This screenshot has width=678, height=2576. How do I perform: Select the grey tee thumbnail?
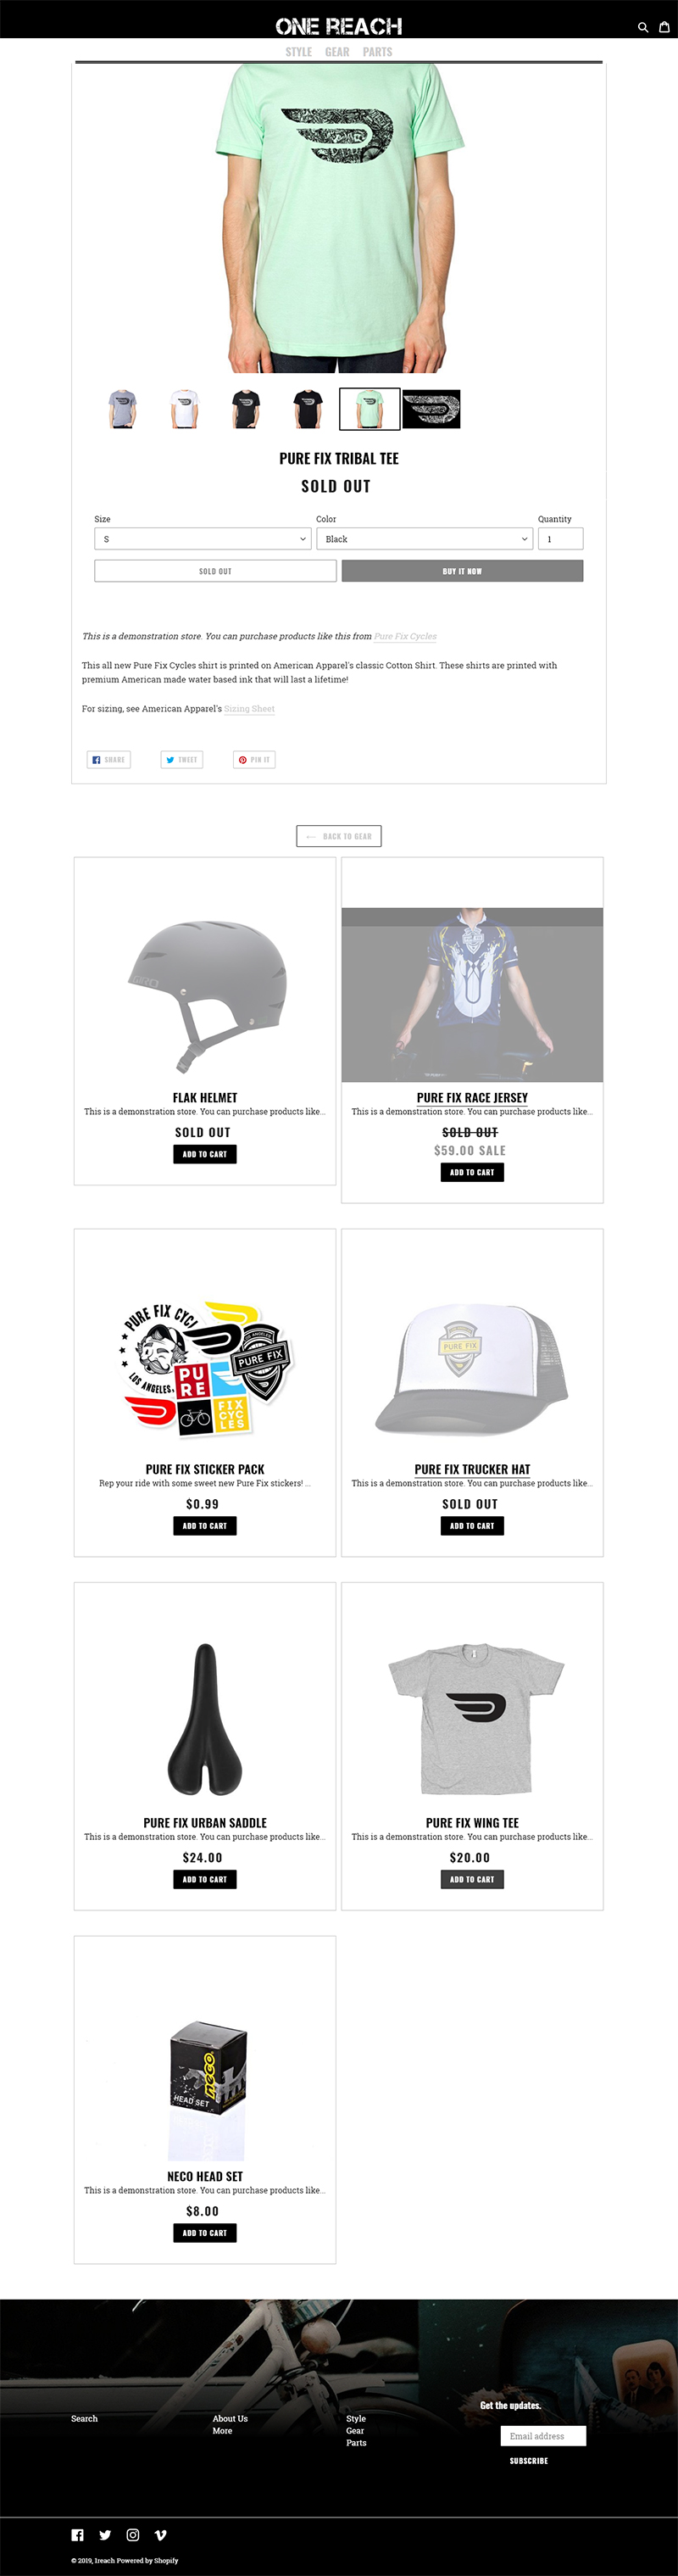tap(122, 409)
